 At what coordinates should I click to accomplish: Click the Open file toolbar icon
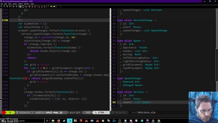tap(1, 6)
